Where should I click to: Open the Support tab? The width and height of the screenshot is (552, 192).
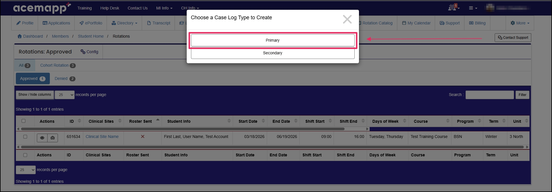point(450,23)
